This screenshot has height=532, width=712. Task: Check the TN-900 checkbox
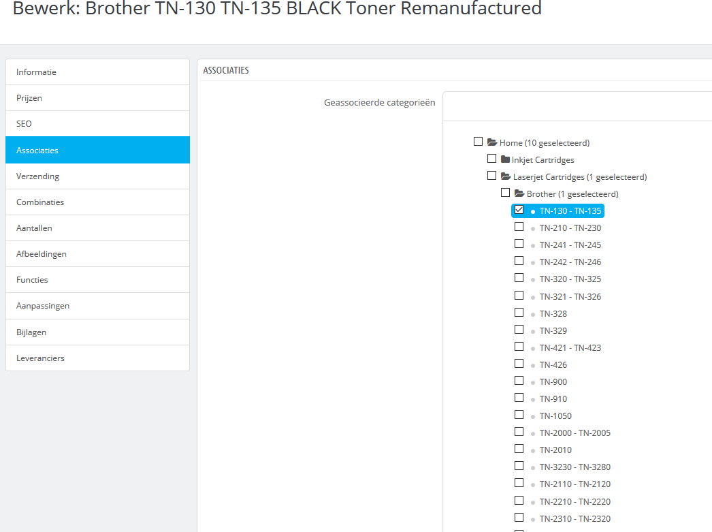519,381
